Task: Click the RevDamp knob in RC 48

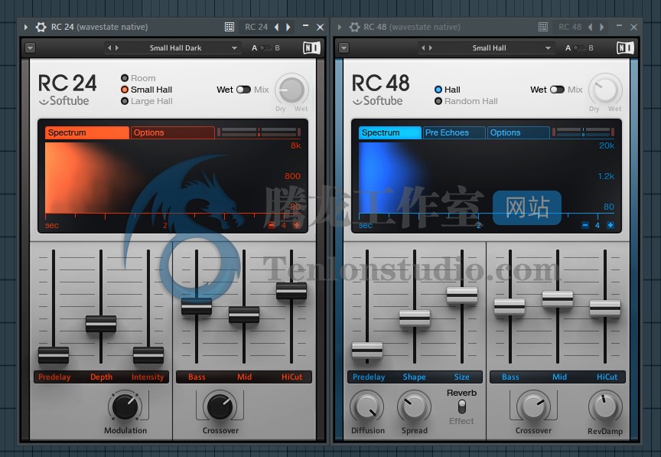Action: click(605, 406)
